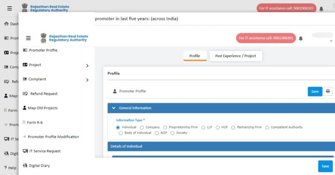Collapse the General Information section

tap(113, 108)
